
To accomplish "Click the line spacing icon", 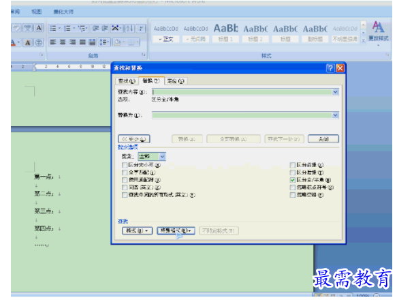I will coord(104,42).
